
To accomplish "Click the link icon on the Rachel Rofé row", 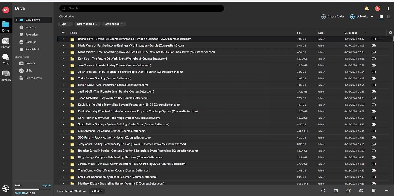I will coord(374,39).
